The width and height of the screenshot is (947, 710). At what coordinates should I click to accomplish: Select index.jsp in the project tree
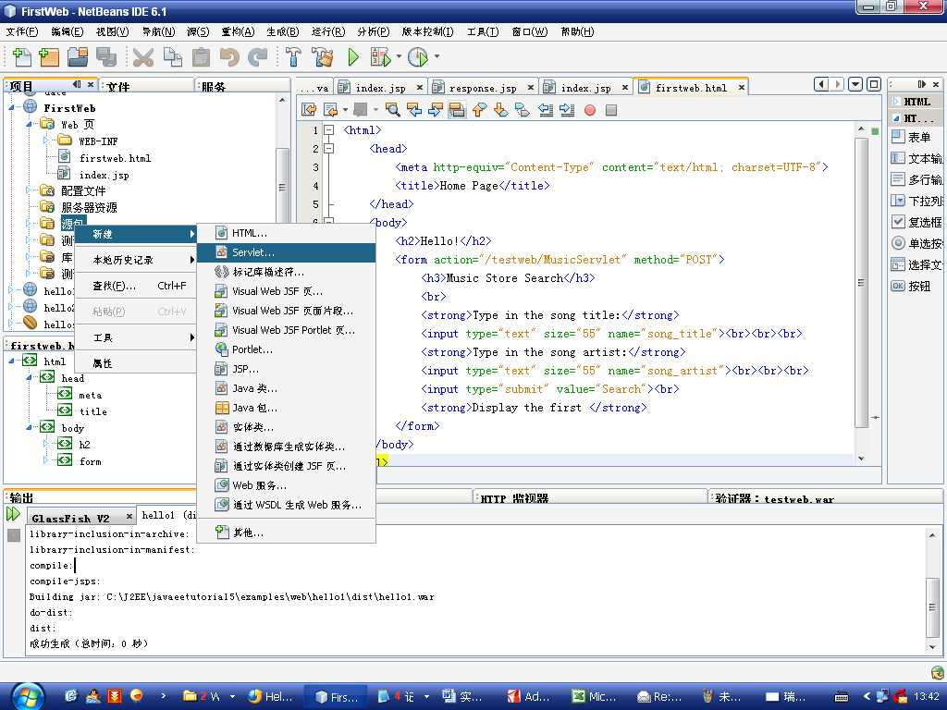[104, 175]
